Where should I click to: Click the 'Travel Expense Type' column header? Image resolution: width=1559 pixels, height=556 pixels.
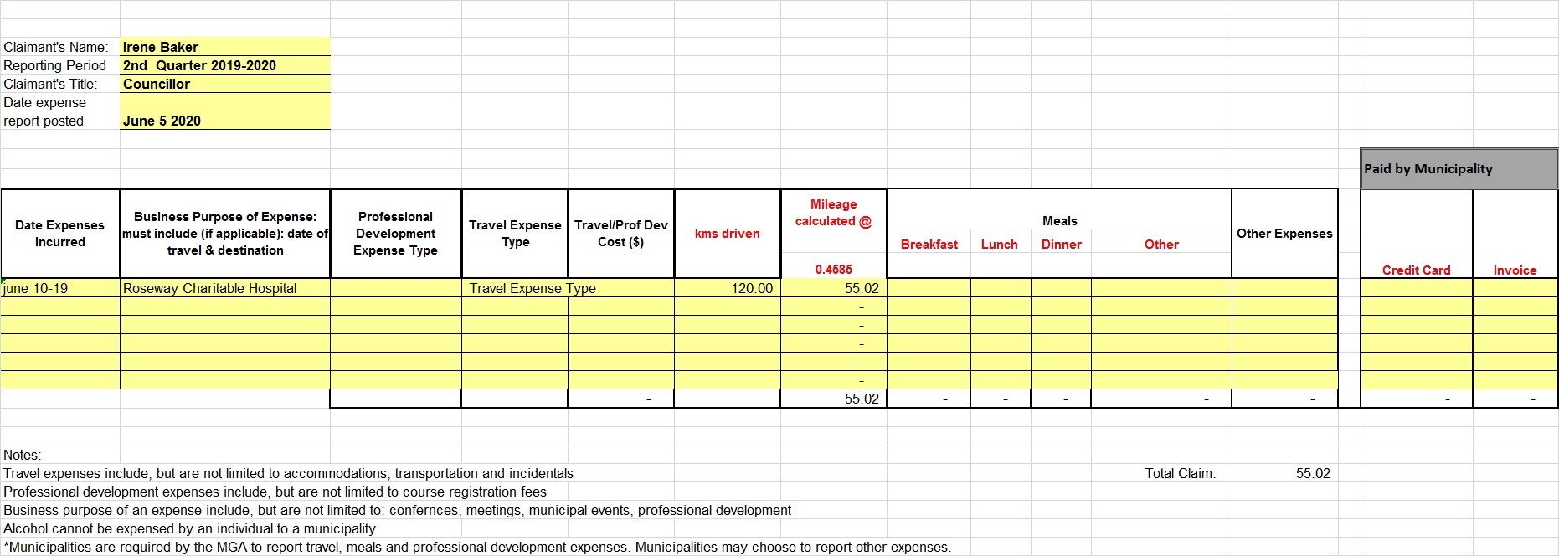click(x=515, y=234)
